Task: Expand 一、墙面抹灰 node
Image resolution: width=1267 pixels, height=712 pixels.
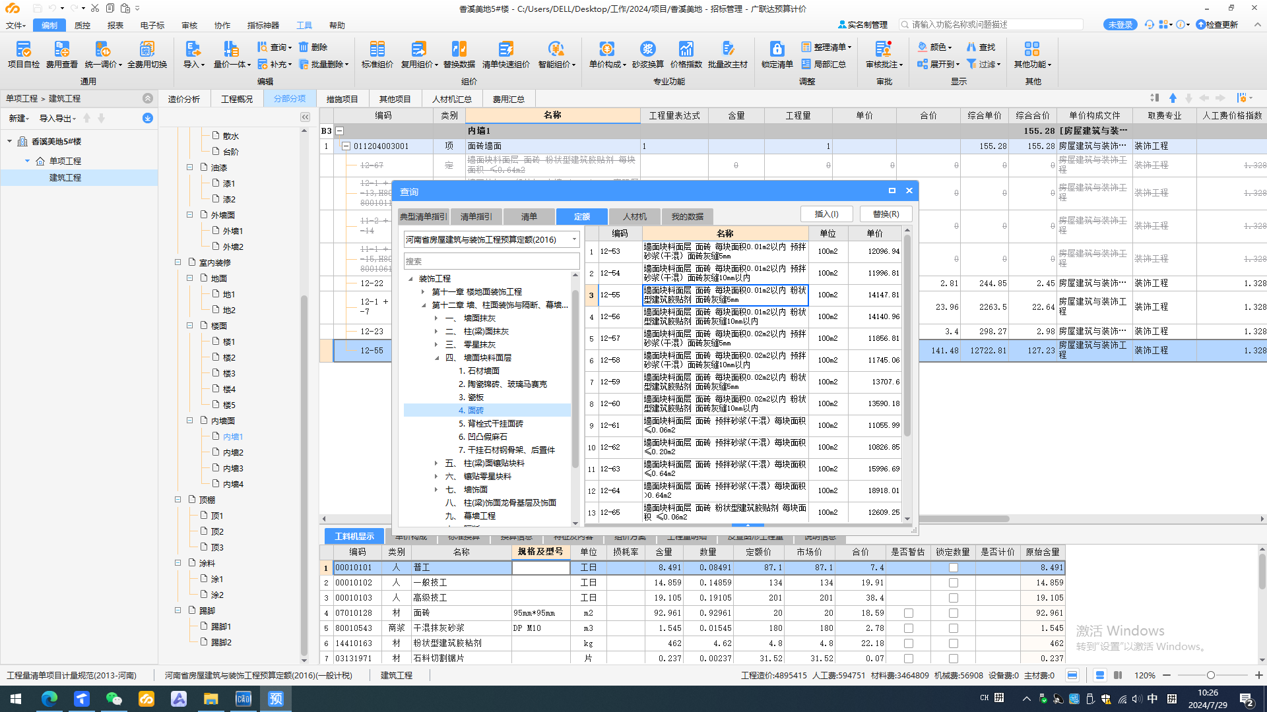Action: (x=436, y=318)
